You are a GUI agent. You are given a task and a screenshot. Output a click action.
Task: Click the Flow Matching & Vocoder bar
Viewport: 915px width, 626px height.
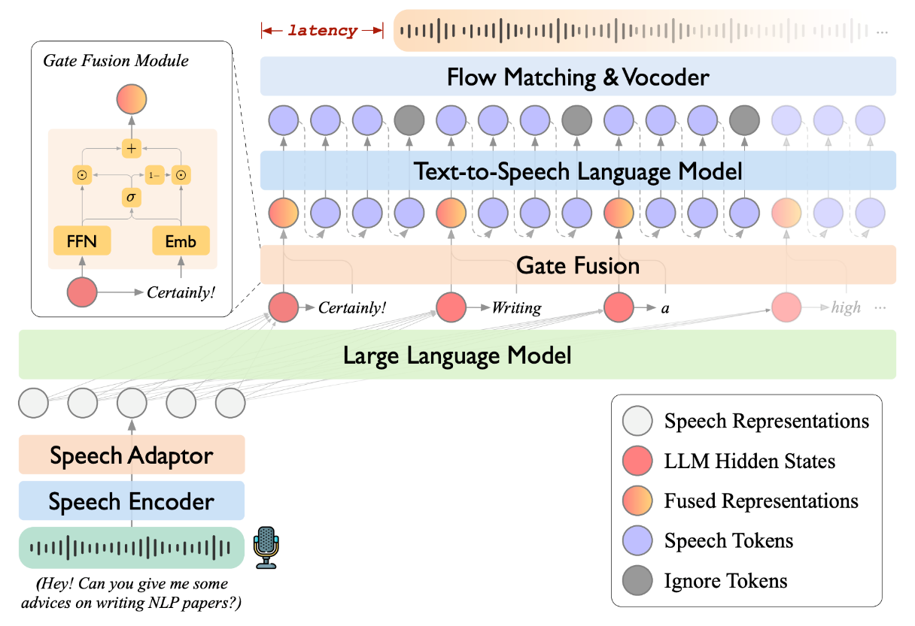tap(578, 77)
